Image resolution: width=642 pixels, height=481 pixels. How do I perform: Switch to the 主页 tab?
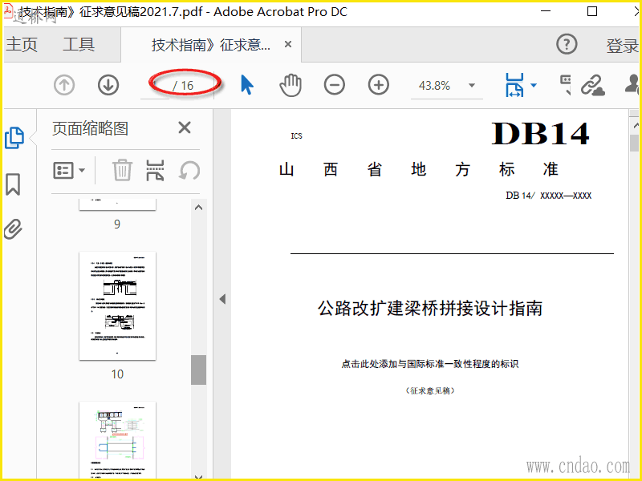(22, 45)
